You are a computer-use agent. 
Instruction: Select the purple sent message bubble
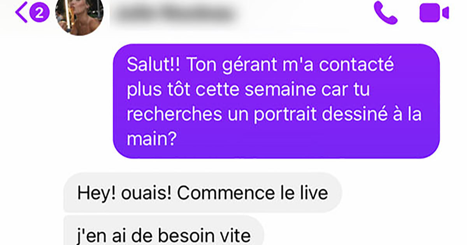pyautogui.click(x=276, y=101)
